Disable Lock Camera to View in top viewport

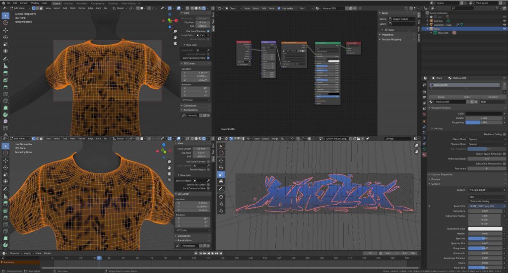208,58
